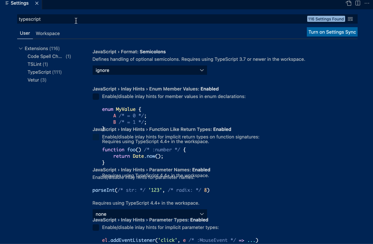373x244 pixels.
Task: Switch to the Settings editor tab
Action: click(20, 3)
